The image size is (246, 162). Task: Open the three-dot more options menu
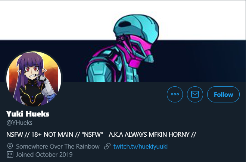175,94
